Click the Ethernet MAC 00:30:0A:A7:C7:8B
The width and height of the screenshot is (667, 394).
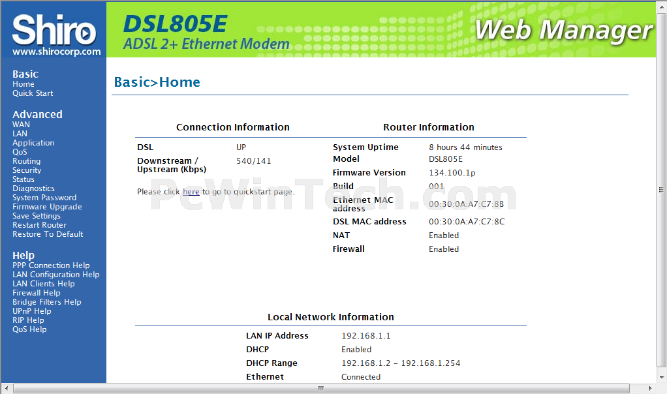[x=466, y=204]
